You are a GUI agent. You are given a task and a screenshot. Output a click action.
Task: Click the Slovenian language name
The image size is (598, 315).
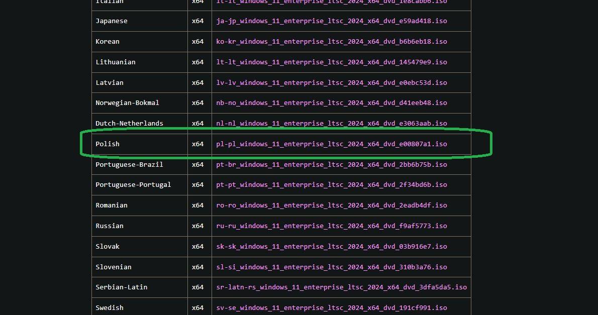(x=113, y=267)
